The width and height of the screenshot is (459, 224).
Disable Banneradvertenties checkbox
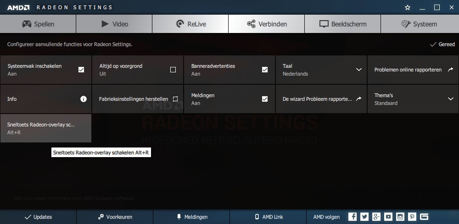(x=265, y=70)
